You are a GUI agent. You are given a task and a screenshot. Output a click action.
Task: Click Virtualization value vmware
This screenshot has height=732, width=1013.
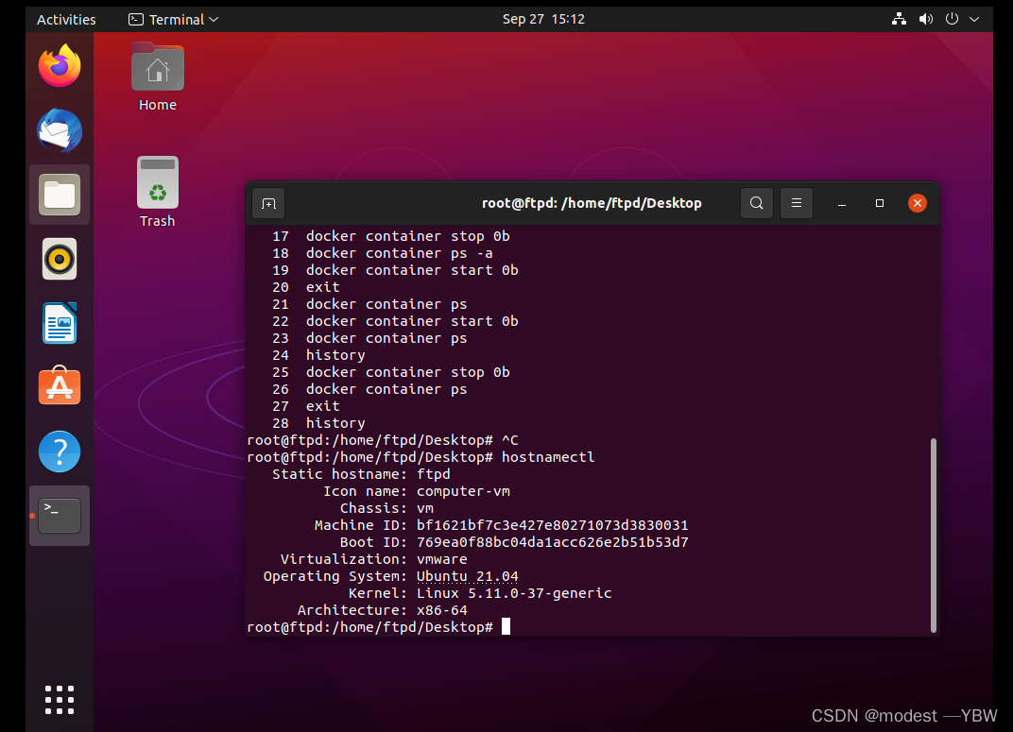442,559
